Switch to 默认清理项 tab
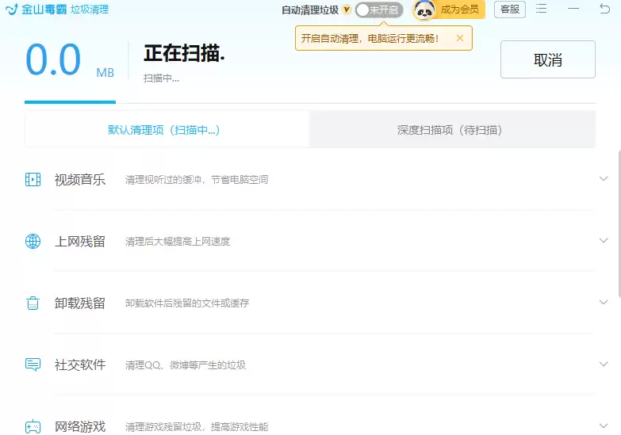 [167, 130]
